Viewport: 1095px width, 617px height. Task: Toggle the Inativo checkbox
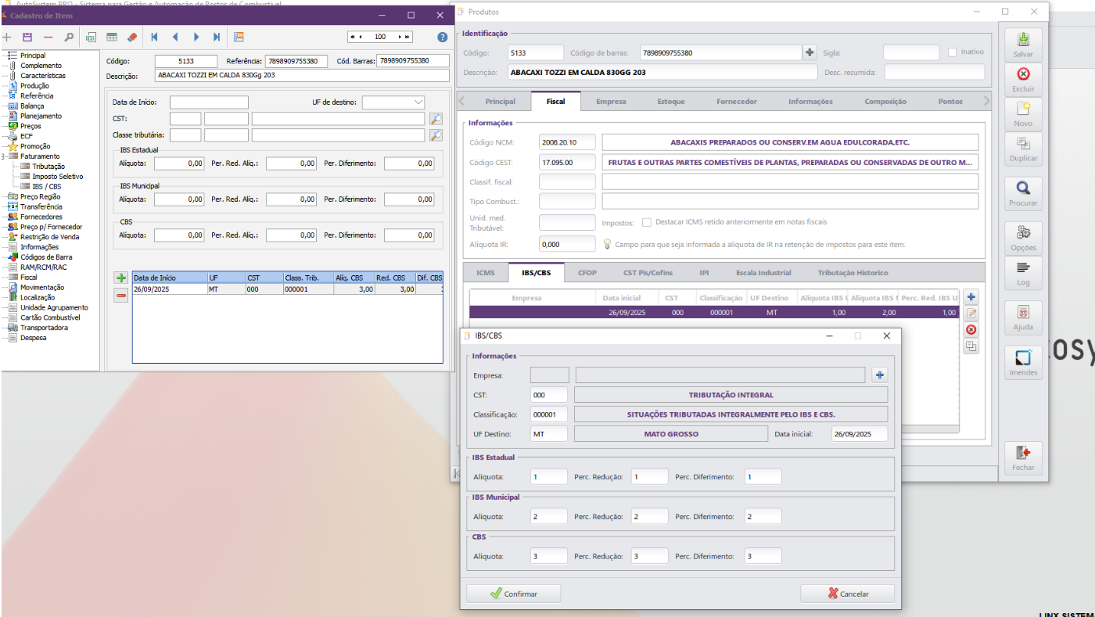[x=952, y=52]
